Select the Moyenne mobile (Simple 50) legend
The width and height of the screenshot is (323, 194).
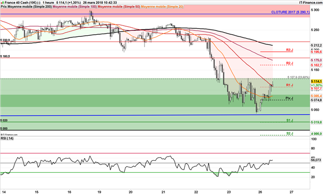pyautogui.click(x=119, y=6)
